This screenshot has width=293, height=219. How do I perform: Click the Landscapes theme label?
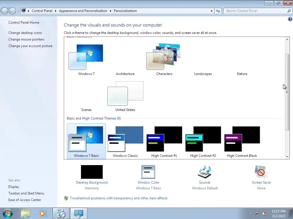(203, 74)
